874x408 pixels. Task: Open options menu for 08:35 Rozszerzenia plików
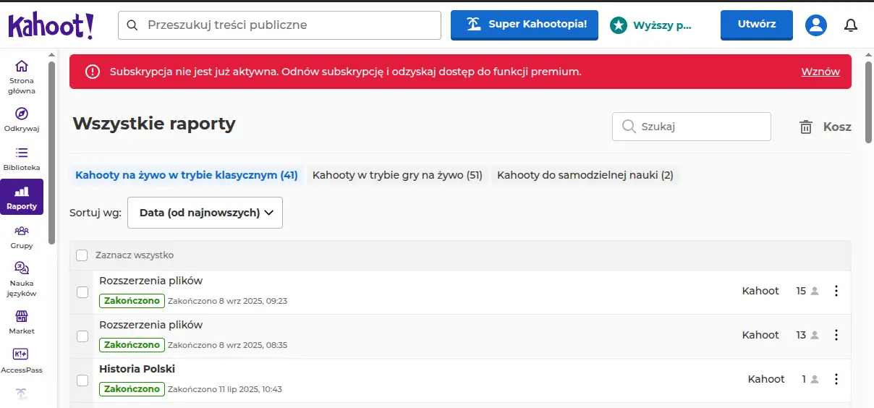click(x=836, y=335)
